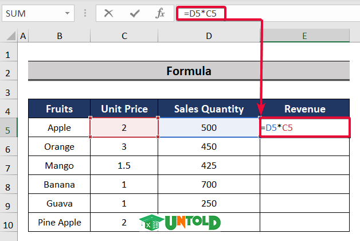This screenshot has height=241, width=360.
Task: Open the Name Box dropdown arrow
Action: pos(67,12)
